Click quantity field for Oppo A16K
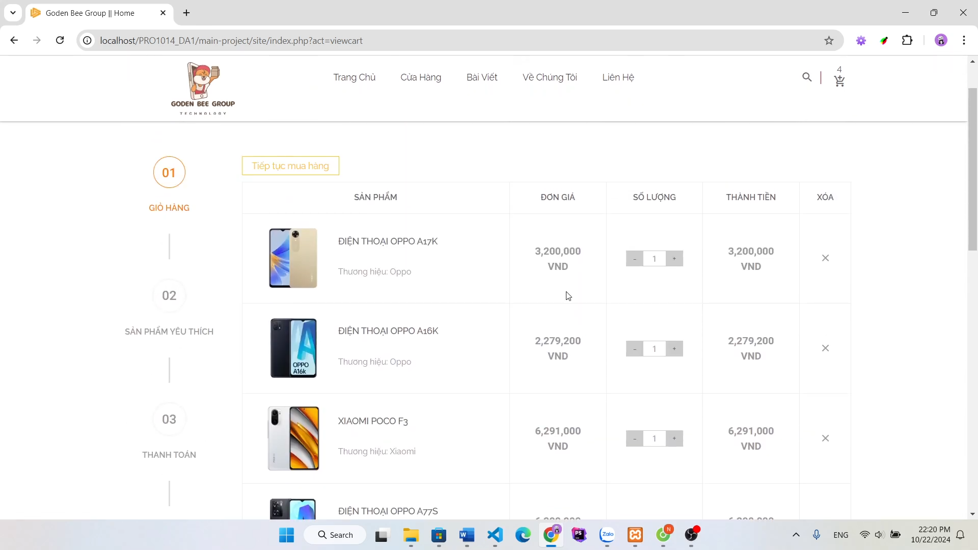This screenshot has width=978, height=550. coord(655,349)
